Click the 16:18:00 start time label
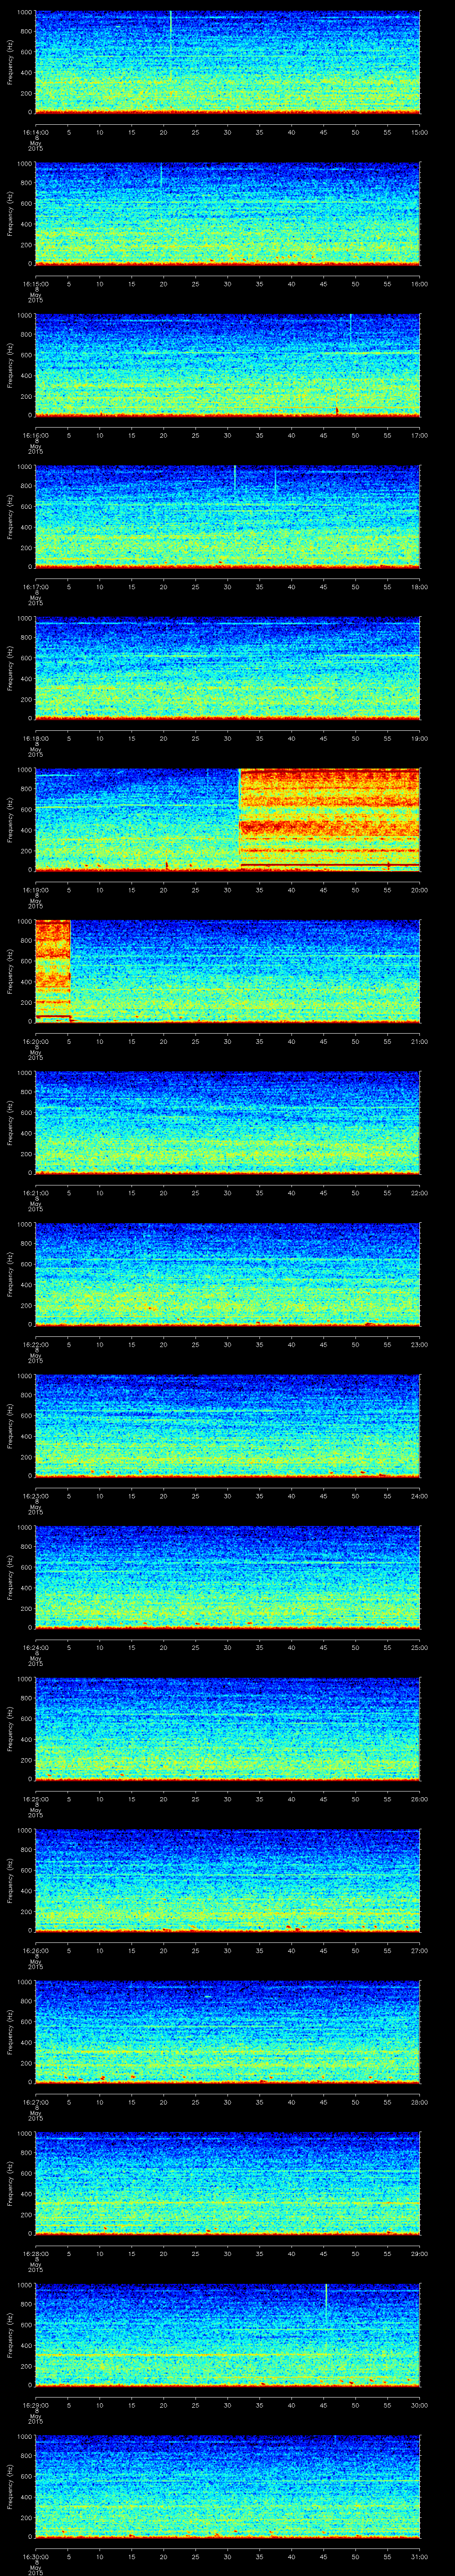Screen dimensions: 455x2576 tap(35, 738)
